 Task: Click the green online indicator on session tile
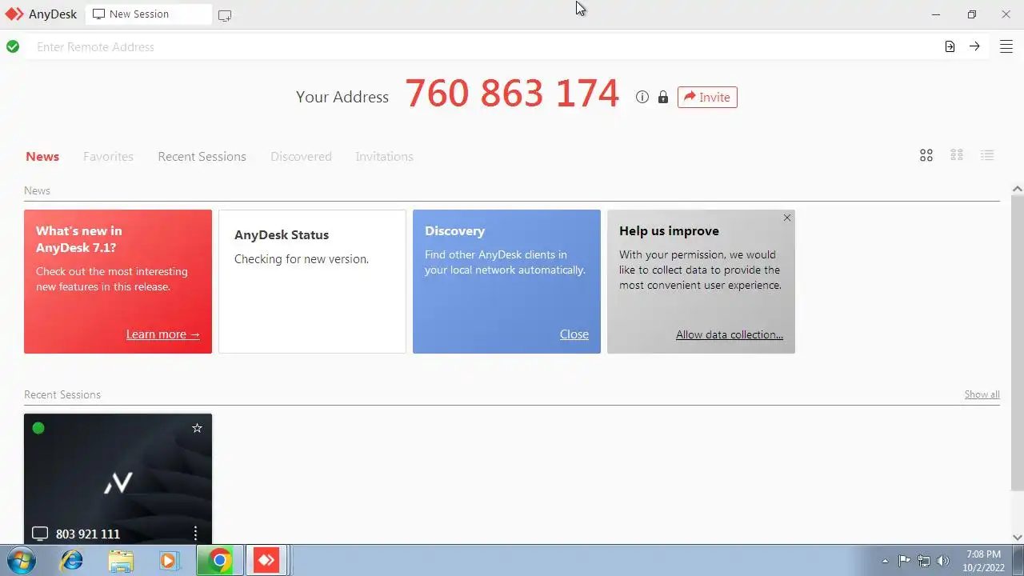38,428
